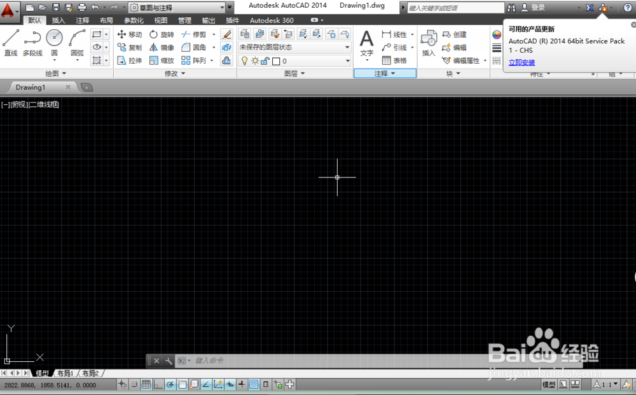This screenshot has height=395, width=636.
Task: Choose the Fillet (圆角) command
Action: pos(194,48)
